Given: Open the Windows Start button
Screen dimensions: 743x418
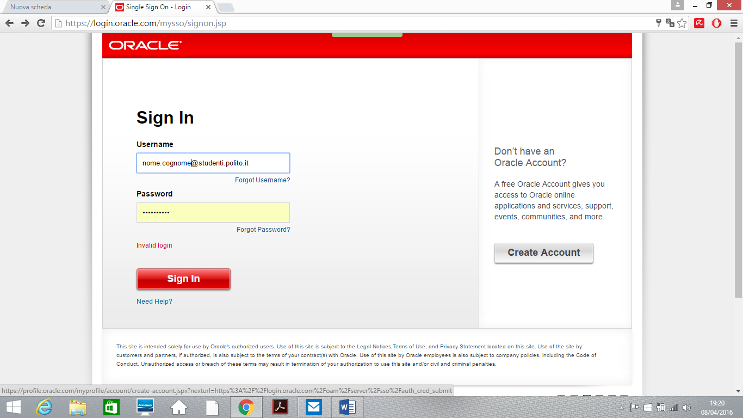Looking at the screenshot, I should point(14,407).
